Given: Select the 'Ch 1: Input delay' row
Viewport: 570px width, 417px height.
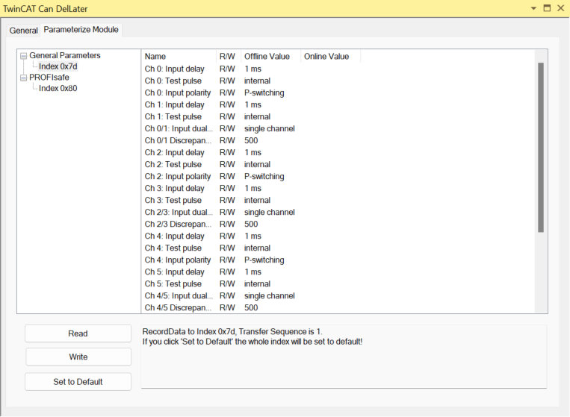Looking at the screenshot, I should tap(251, 105).
